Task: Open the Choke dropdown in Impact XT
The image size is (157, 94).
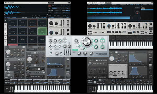Action: pyautogui.click(x=68, y=10)
